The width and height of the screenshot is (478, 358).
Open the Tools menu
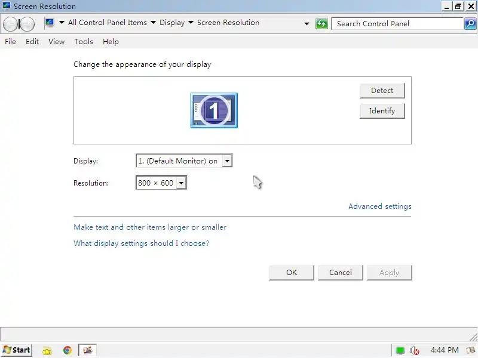tap(84, 41)
